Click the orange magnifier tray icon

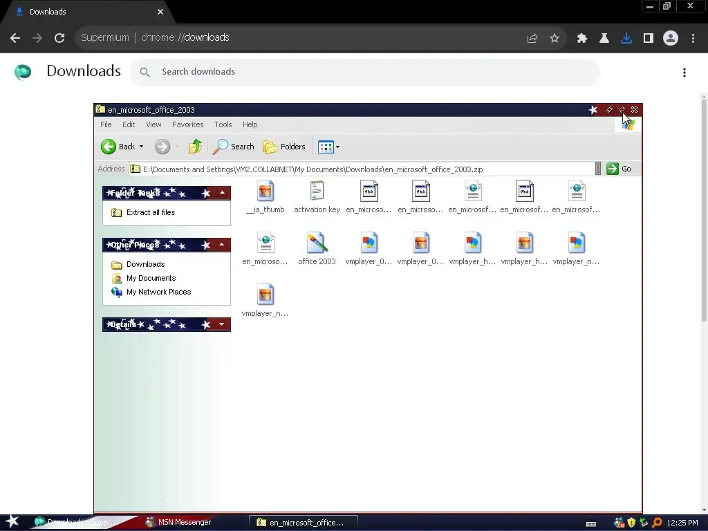[x=657, y=523]
